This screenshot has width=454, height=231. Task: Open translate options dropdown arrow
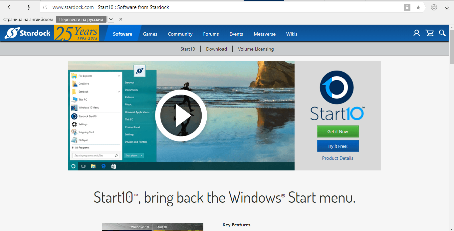(x=111, y=19)
